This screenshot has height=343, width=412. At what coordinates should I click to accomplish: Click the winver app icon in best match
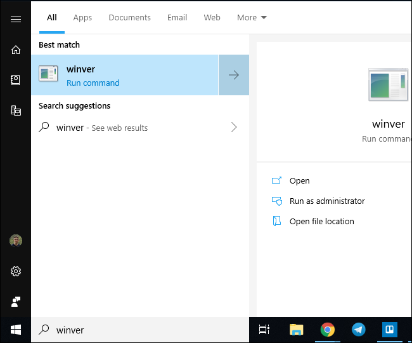pos(48,73)
